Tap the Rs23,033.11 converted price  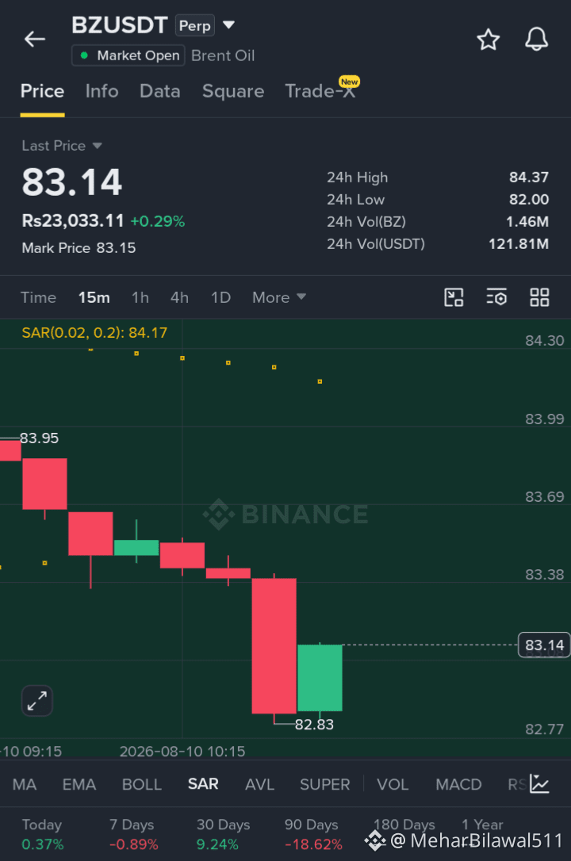coord(72,220)
